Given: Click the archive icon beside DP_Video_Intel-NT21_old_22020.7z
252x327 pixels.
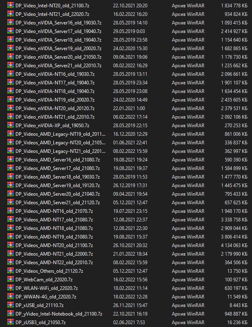Looking at the screenshot, I should (x=11, y=14).
